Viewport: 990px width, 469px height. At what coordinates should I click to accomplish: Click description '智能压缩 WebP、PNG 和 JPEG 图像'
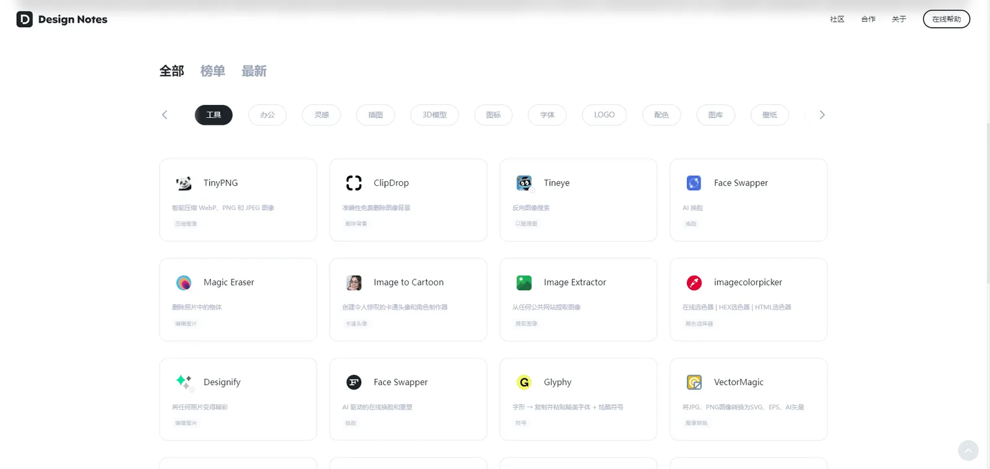(223, 208)
